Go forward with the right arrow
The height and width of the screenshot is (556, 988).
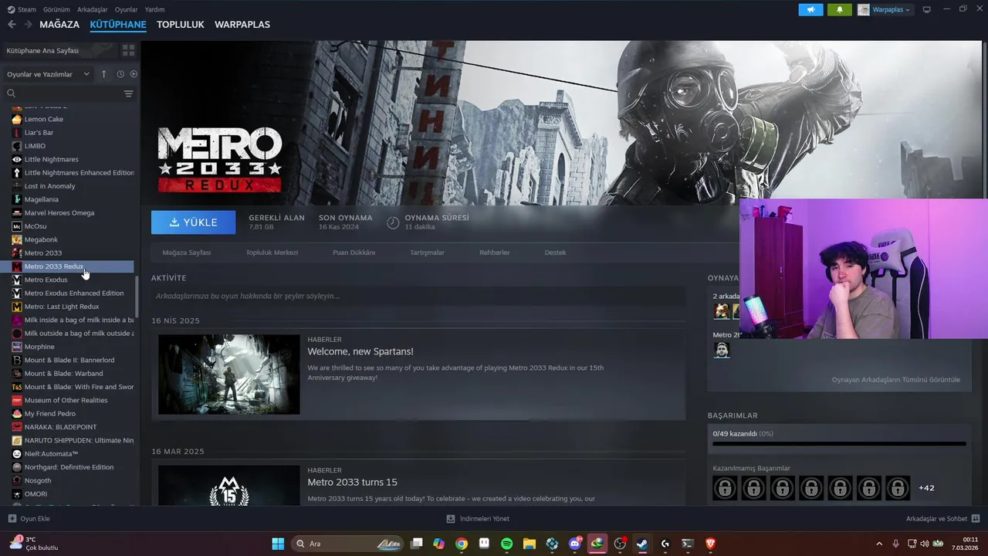[28, 25]
